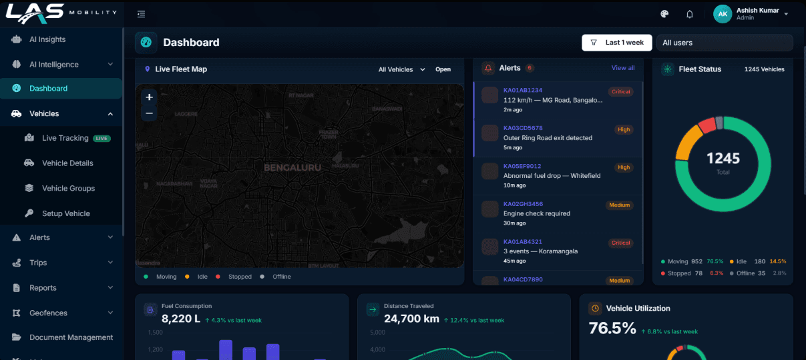
Task: Click the grey Offline map legend dot
Action: pos(262,277)
